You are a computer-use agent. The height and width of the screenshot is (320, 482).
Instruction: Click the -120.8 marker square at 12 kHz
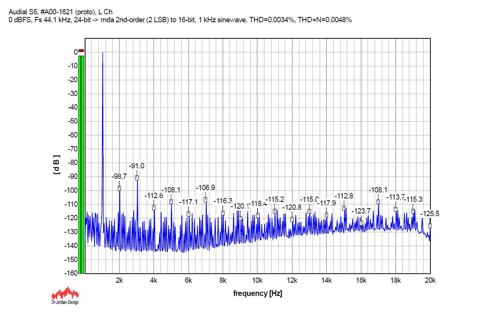(x=292, y=219)
